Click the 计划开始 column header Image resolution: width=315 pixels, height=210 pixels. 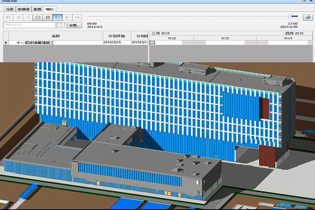[117, 36]
